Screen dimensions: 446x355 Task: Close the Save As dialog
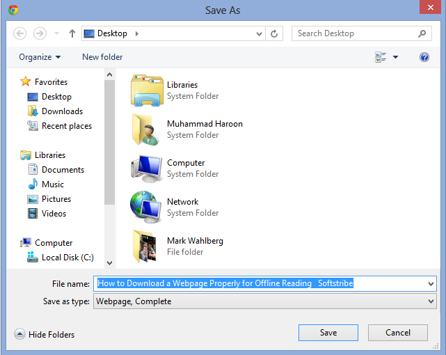431,7
